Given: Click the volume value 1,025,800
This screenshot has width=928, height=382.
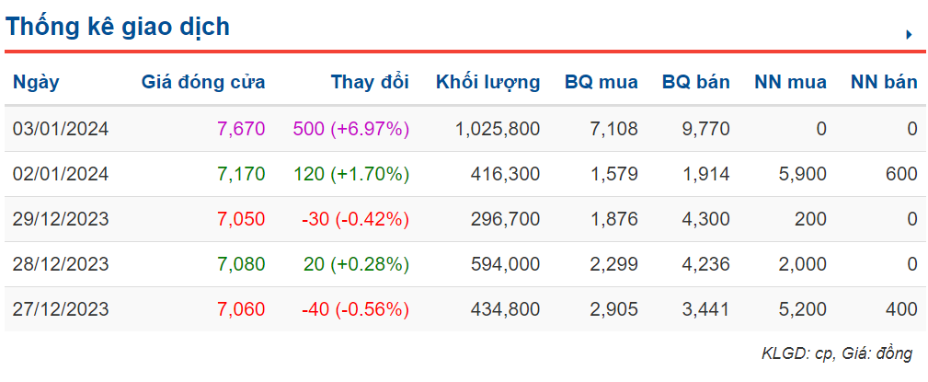Looking at the screenshot, I should (x=498, y=129).
